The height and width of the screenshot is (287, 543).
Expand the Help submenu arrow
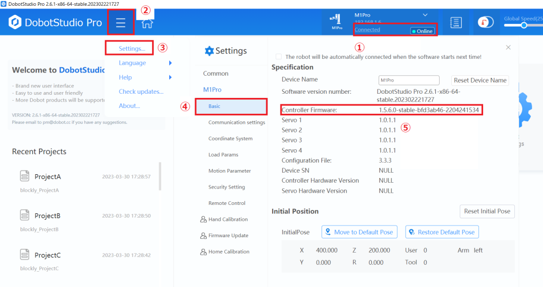coord(170,77)
